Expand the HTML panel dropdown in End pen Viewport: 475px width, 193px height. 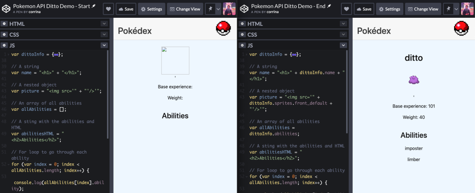pos(343,24)
